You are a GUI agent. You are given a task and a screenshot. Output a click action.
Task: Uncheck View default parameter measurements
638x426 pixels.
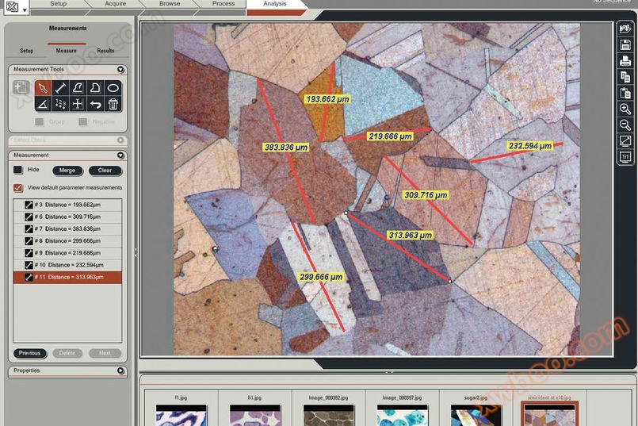click(18, 188)
